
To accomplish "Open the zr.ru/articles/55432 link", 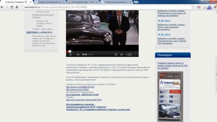I will [80, 87].
